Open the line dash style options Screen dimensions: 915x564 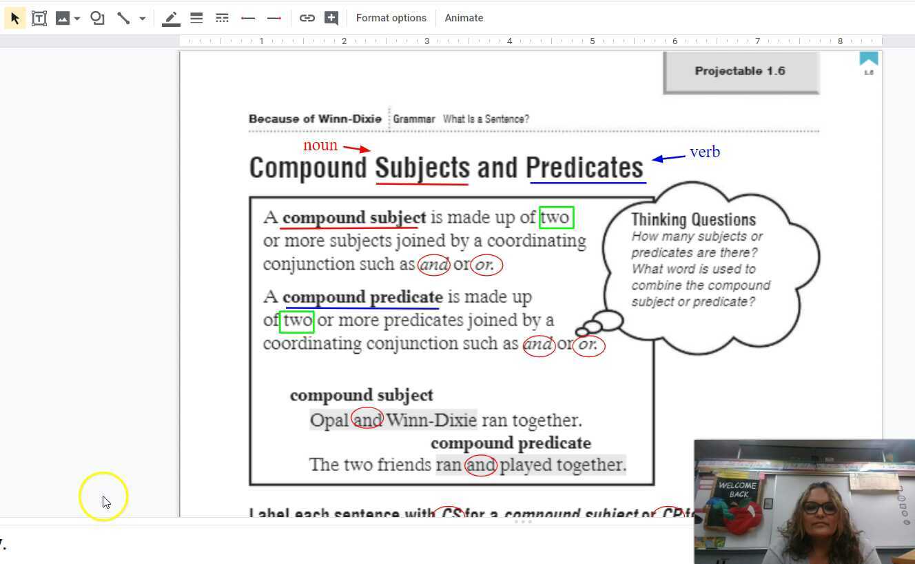coord(222,17)
